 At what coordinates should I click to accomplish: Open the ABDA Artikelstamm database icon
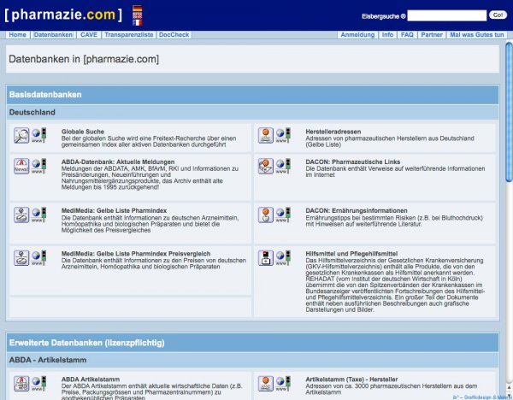pyautogui.click(x=21, y=384)
